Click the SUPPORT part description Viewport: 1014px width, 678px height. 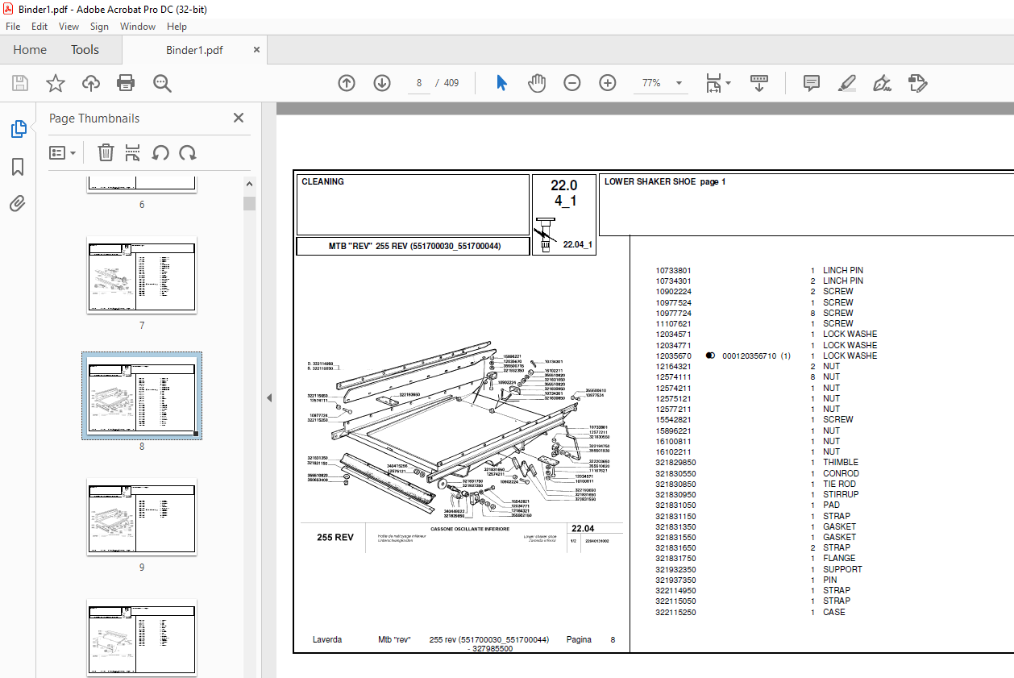pyautogui.click(x=842, y=569)
